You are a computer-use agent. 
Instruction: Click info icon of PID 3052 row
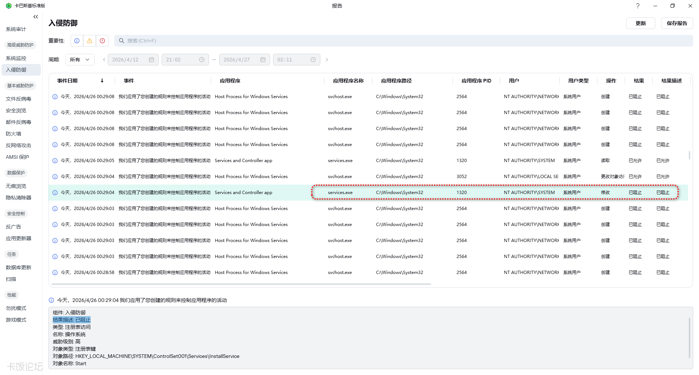(x=55, y=177)
